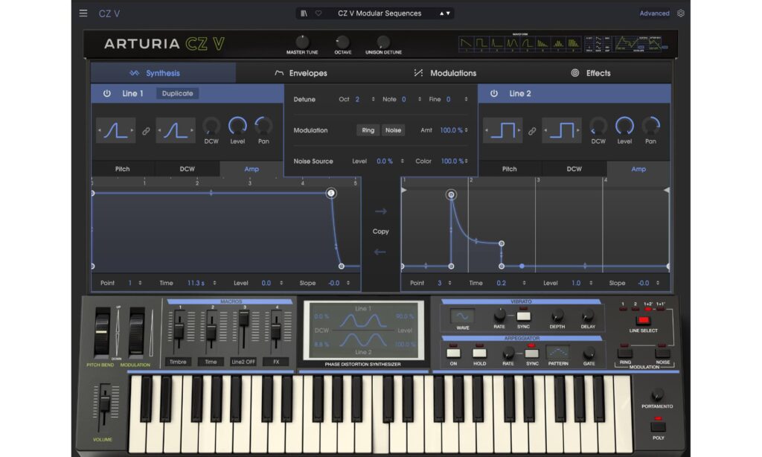Step presets with the up/down arrows
762x457 pixels.
click(445, 13)
